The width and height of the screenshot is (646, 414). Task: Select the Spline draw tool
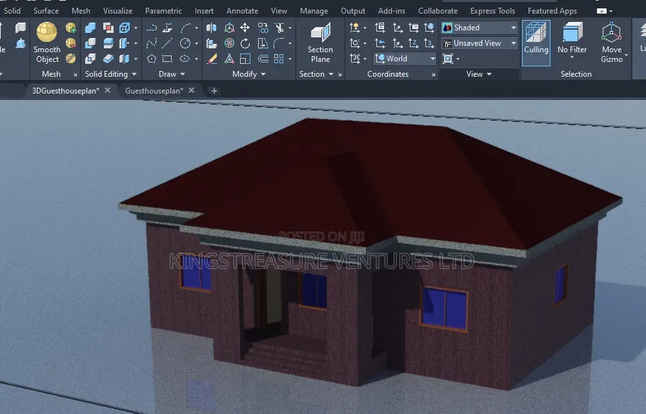click(151, 43)
